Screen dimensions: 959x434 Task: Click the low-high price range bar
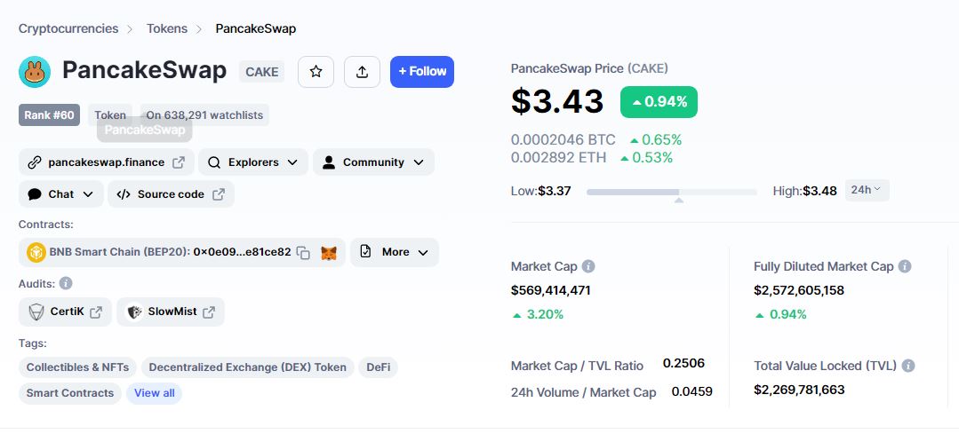[672, 192]
